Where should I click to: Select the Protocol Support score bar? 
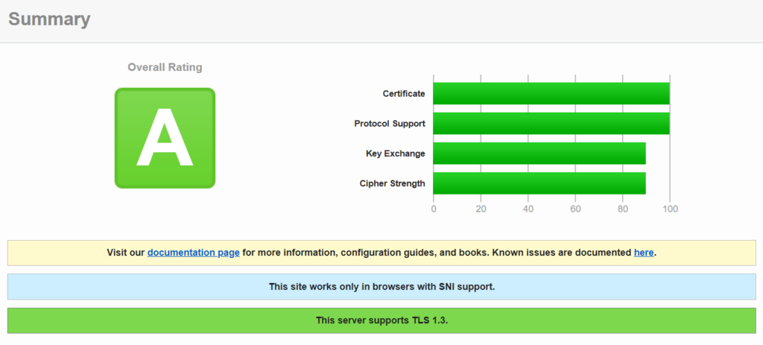551,124
